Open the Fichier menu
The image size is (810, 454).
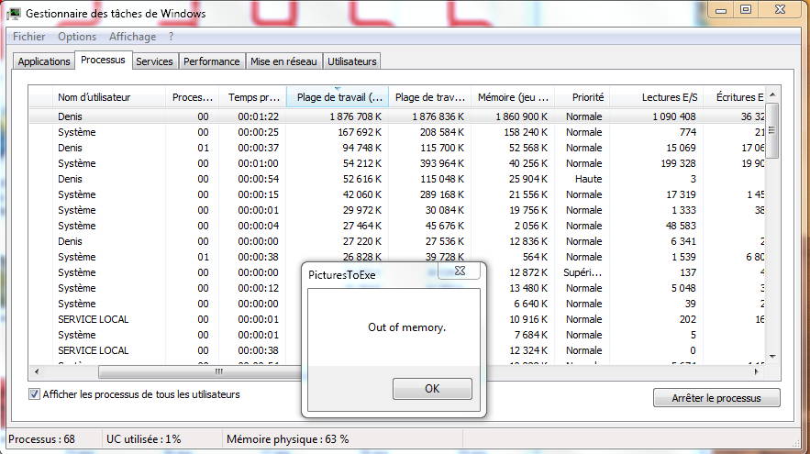29,37
